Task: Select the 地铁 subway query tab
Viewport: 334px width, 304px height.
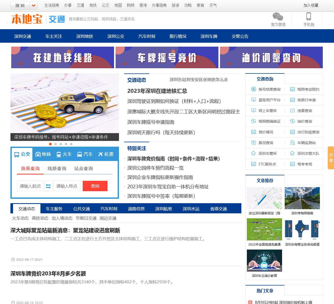Action: click(43, 154)
